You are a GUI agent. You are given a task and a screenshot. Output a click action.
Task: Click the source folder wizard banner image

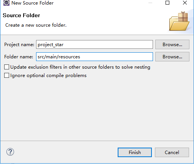(x=179, y=21)
